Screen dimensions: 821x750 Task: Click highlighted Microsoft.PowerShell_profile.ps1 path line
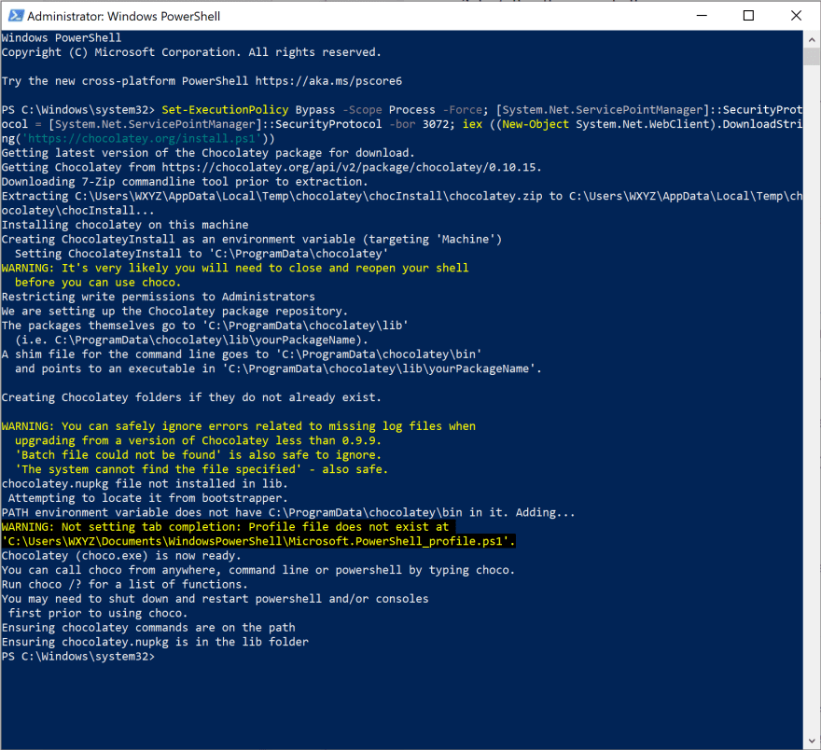[258, 542]
